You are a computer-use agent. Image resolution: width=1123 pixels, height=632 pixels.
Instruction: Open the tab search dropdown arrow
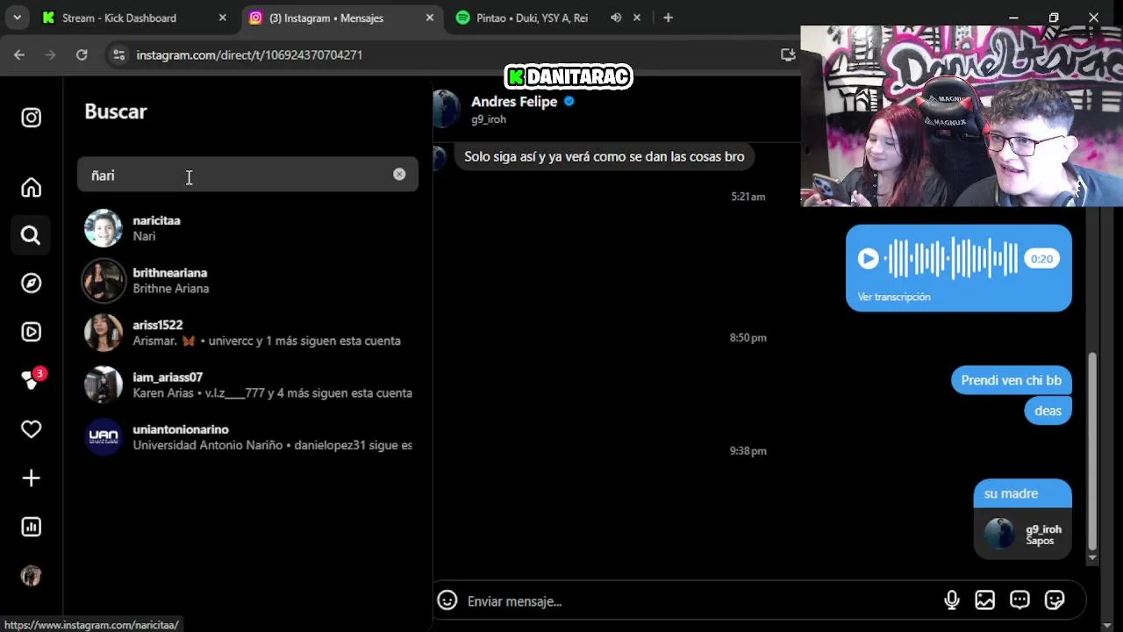tap(17, 18)
